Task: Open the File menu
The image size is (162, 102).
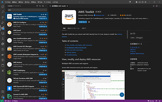Action: point(7,2)
